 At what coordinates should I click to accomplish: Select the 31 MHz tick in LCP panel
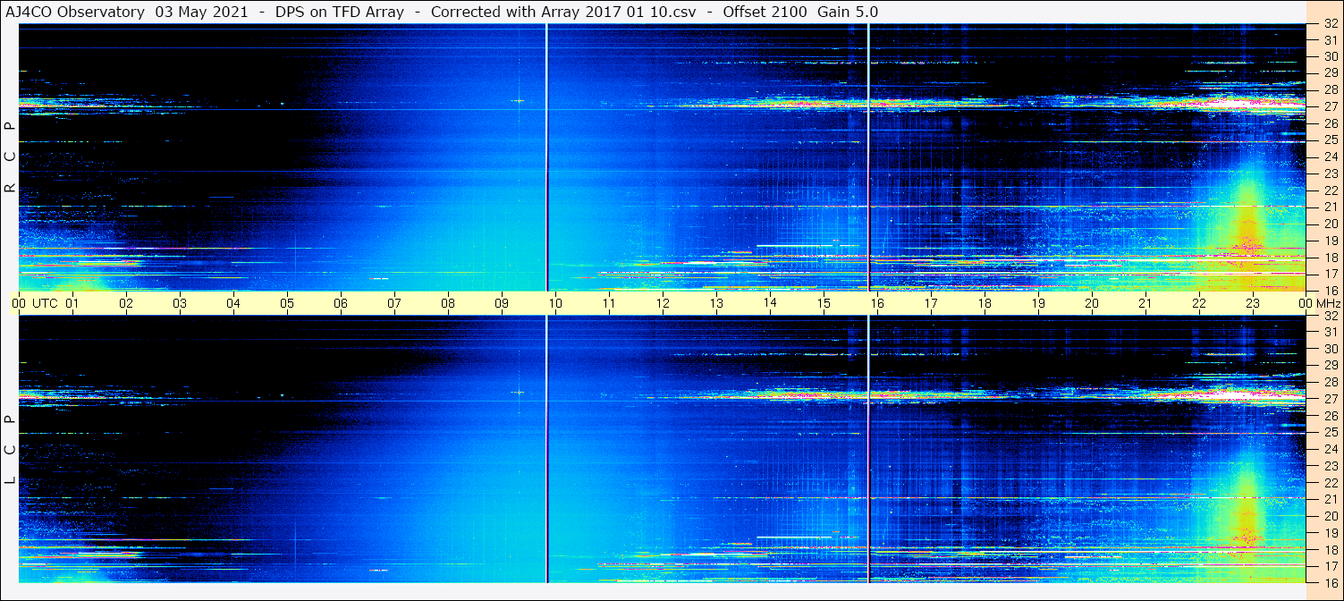[1330, 332]
